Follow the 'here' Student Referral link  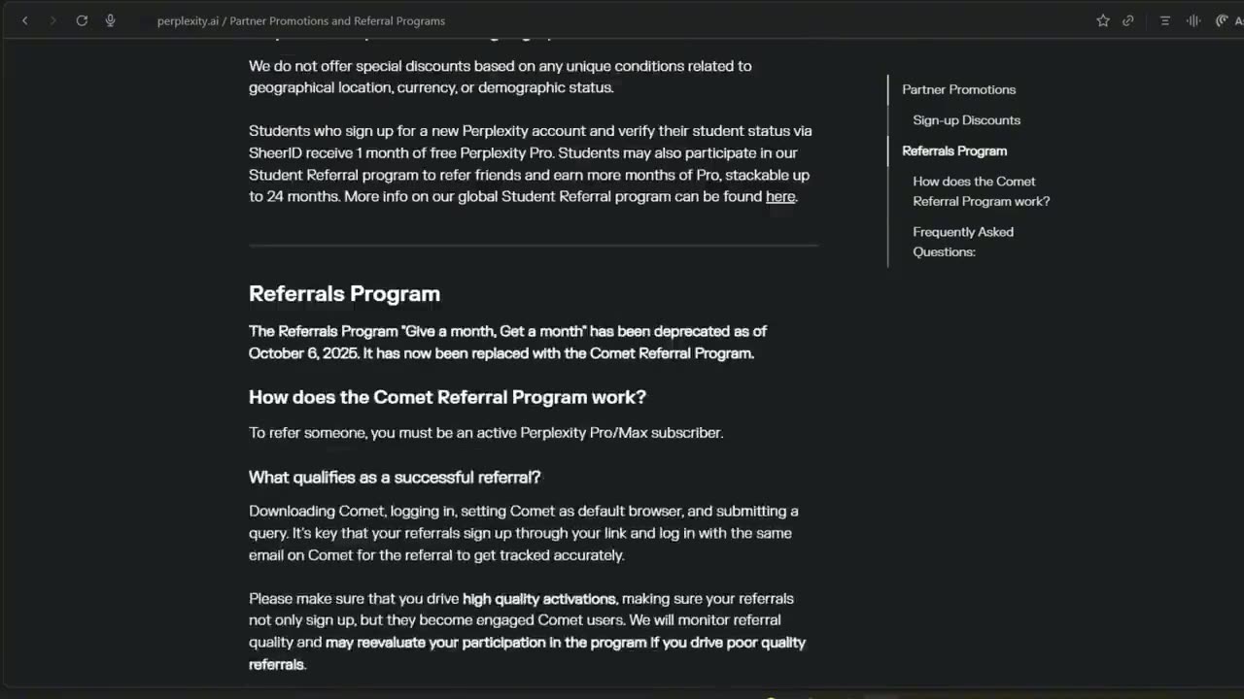pyautogui.click(x=780, y=196)
